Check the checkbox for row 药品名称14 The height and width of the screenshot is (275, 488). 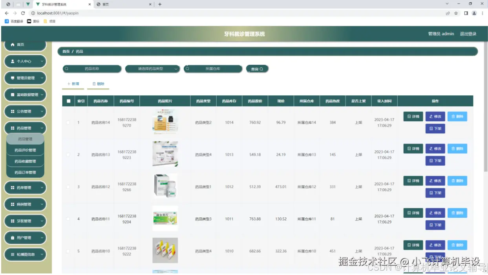(x=68, y=122)
